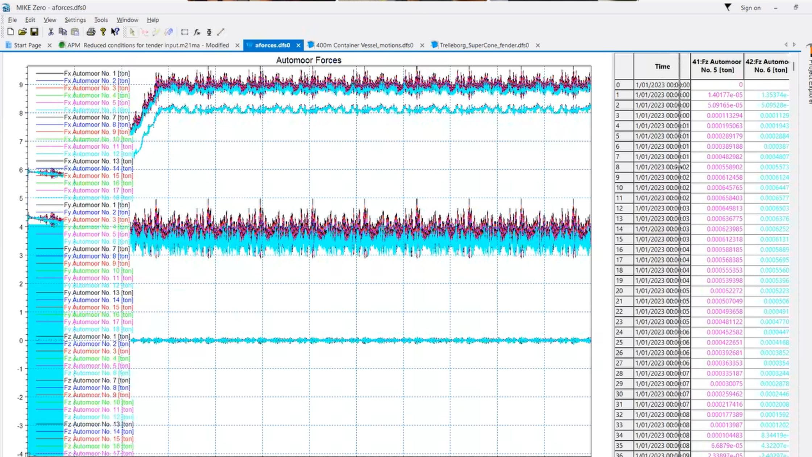This screenshot has width=812, height=457.
Task: Open the fx calculator tool
Action: [x=197, y=32]
